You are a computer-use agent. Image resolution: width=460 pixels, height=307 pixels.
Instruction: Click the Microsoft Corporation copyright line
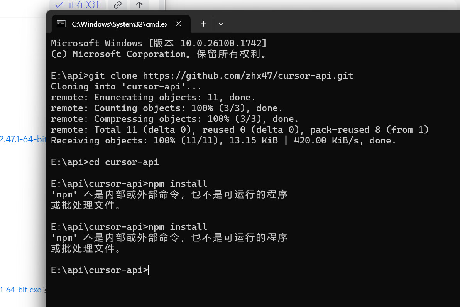coord(159,54)
